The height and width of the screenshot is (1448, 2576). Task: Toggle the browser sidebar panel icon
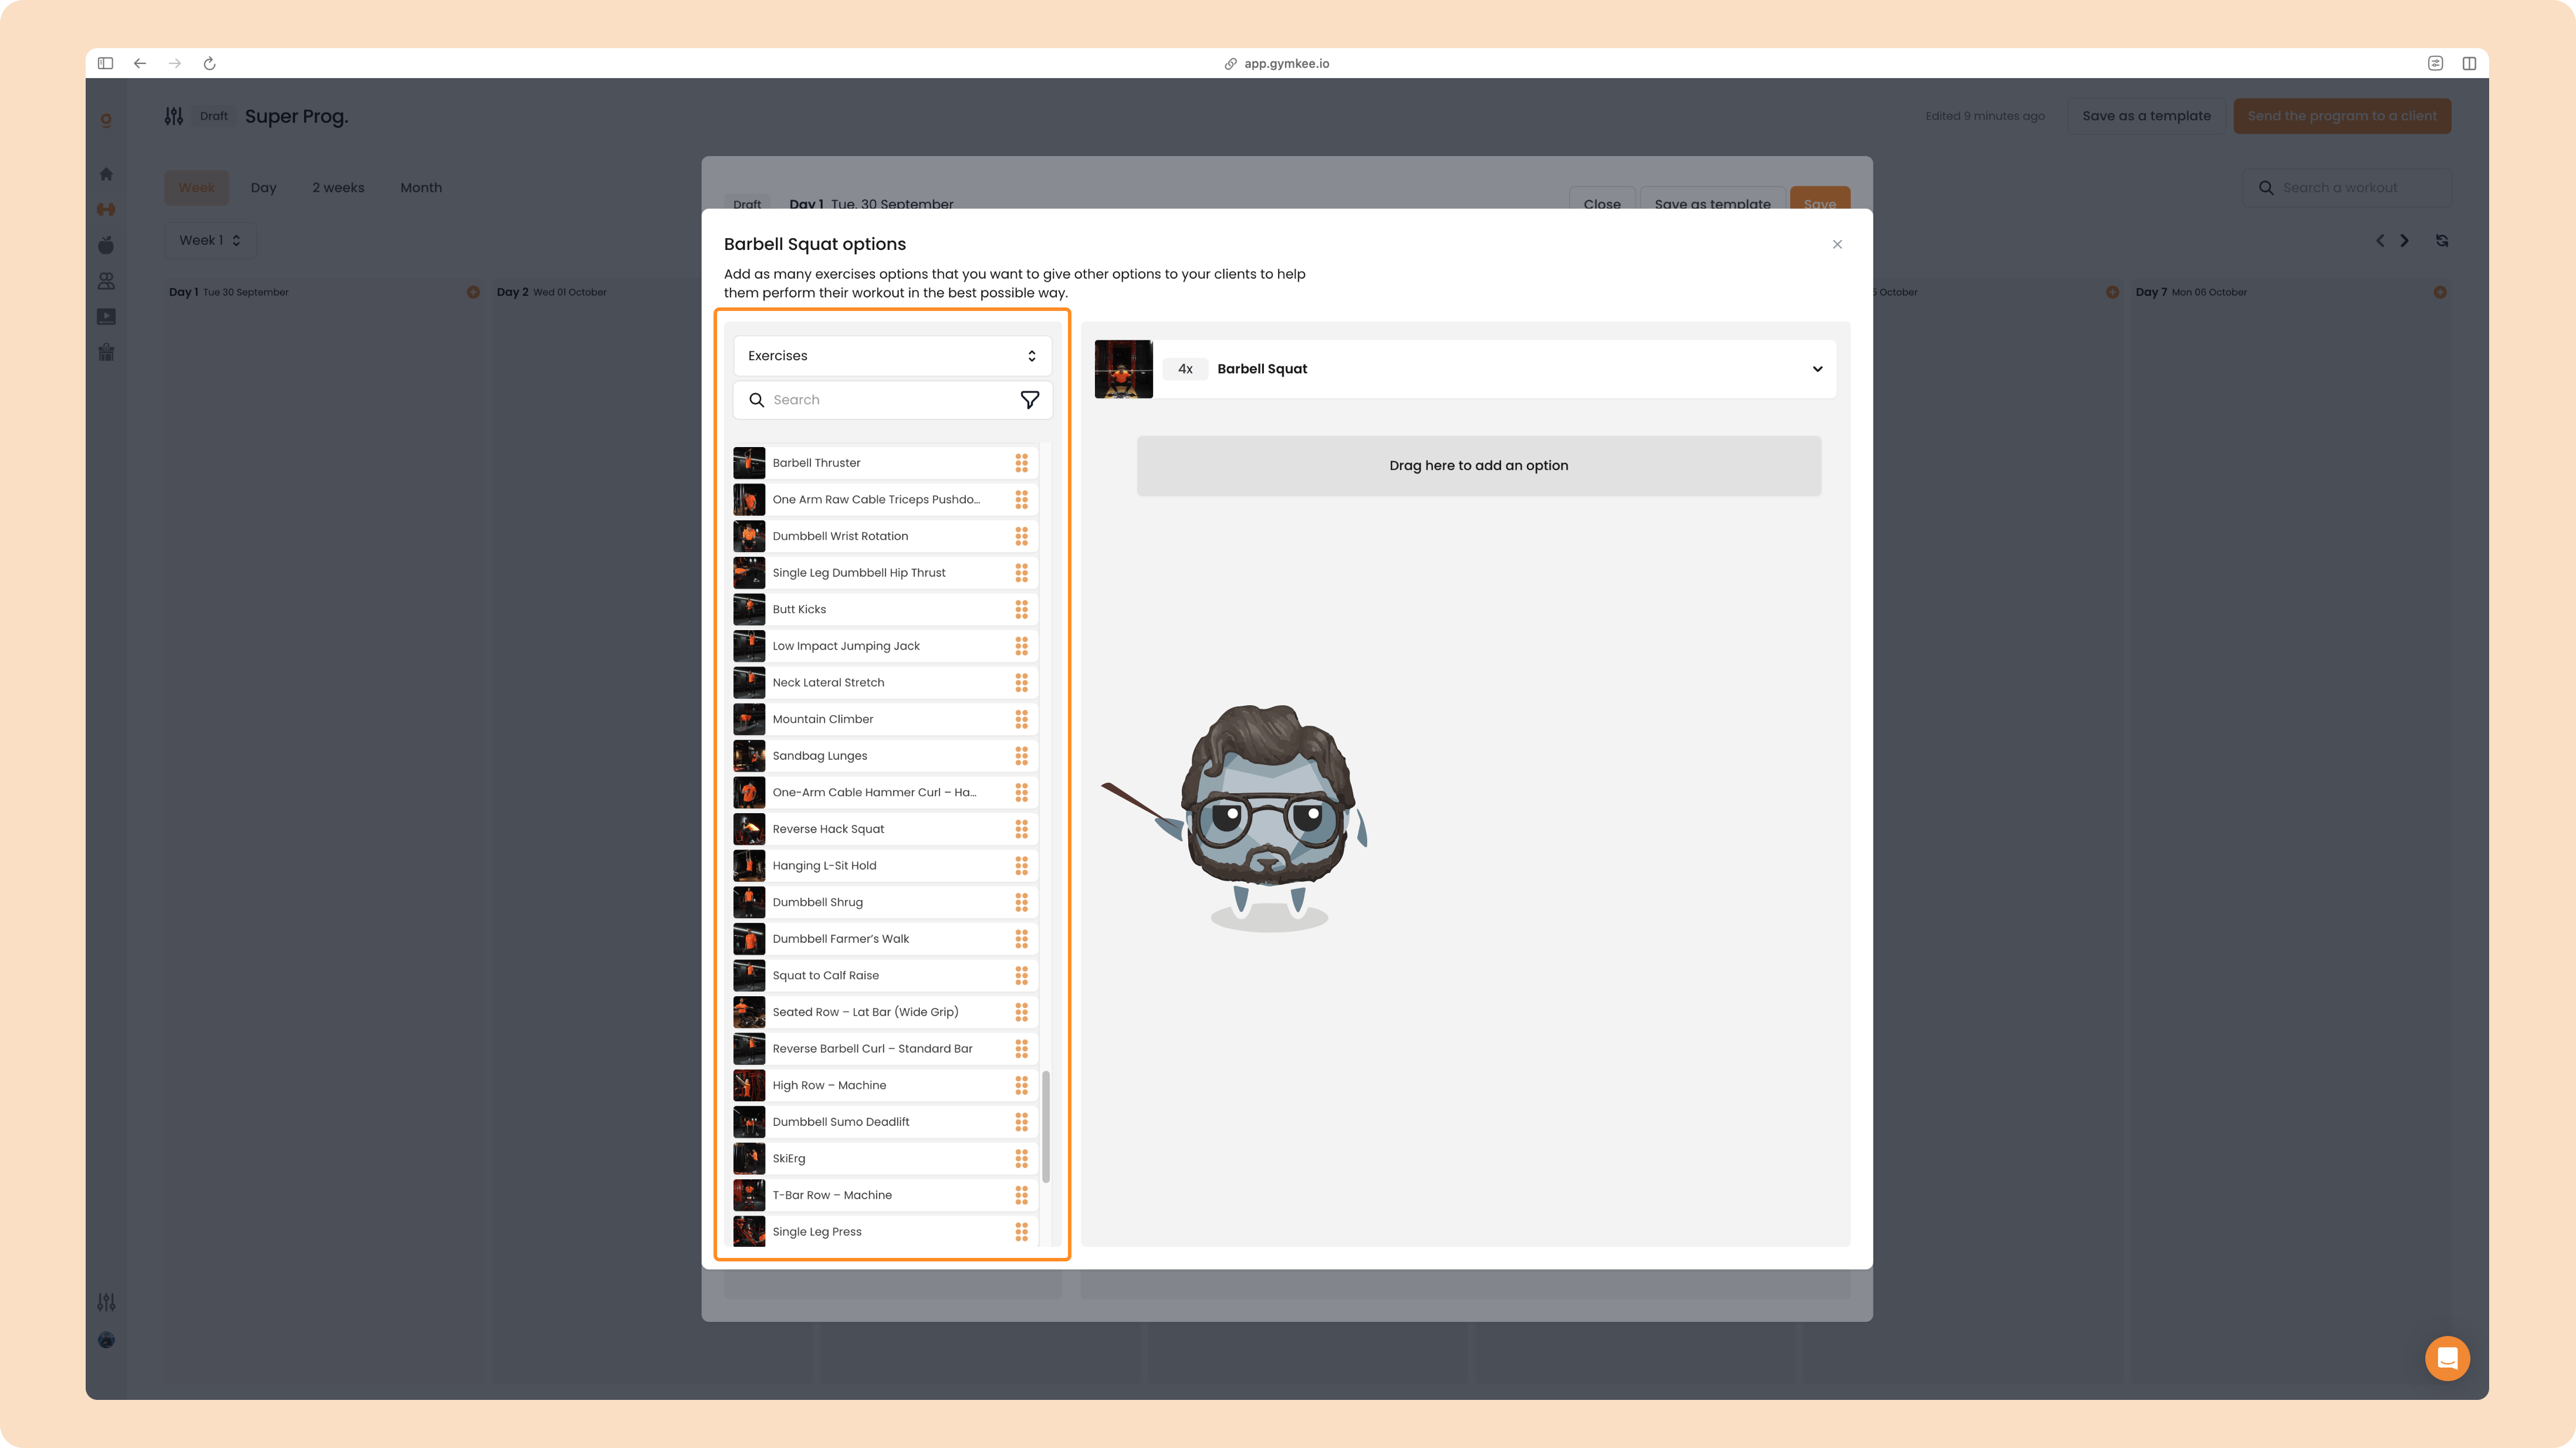click(x=105, y=63)
